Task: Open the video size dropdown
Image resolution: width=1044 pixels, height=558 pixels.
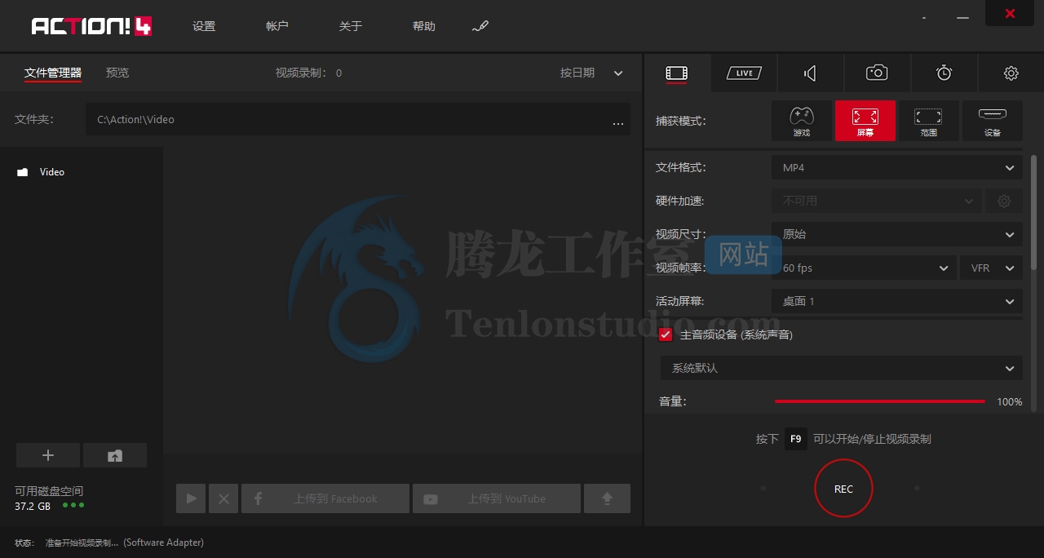Action: tap(897, 234)
